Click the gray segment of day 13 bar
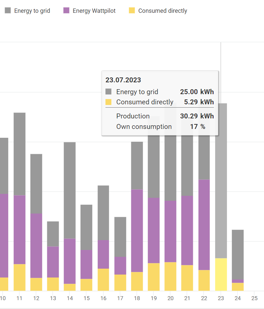264x309 pixels. pyautogui.click(x=53, y=234)
